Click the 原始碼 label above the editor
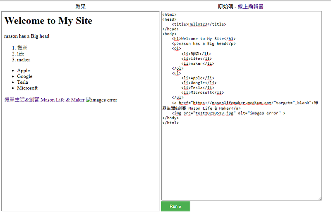 pos(225,7)
